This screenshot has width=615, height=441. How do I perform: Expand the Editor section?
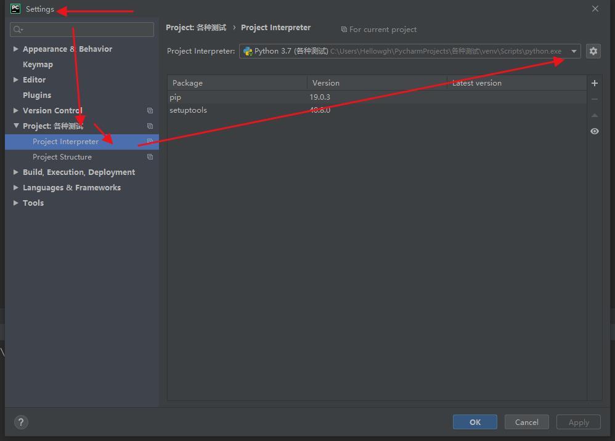tap(15, 79)
